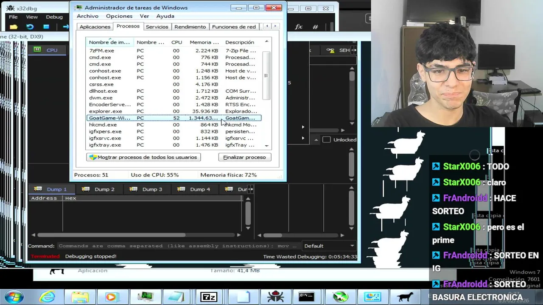Sort processes by Memoria column header
This screenshot has height=305, width=543.
pyautogui.click(x=204, y=42)
